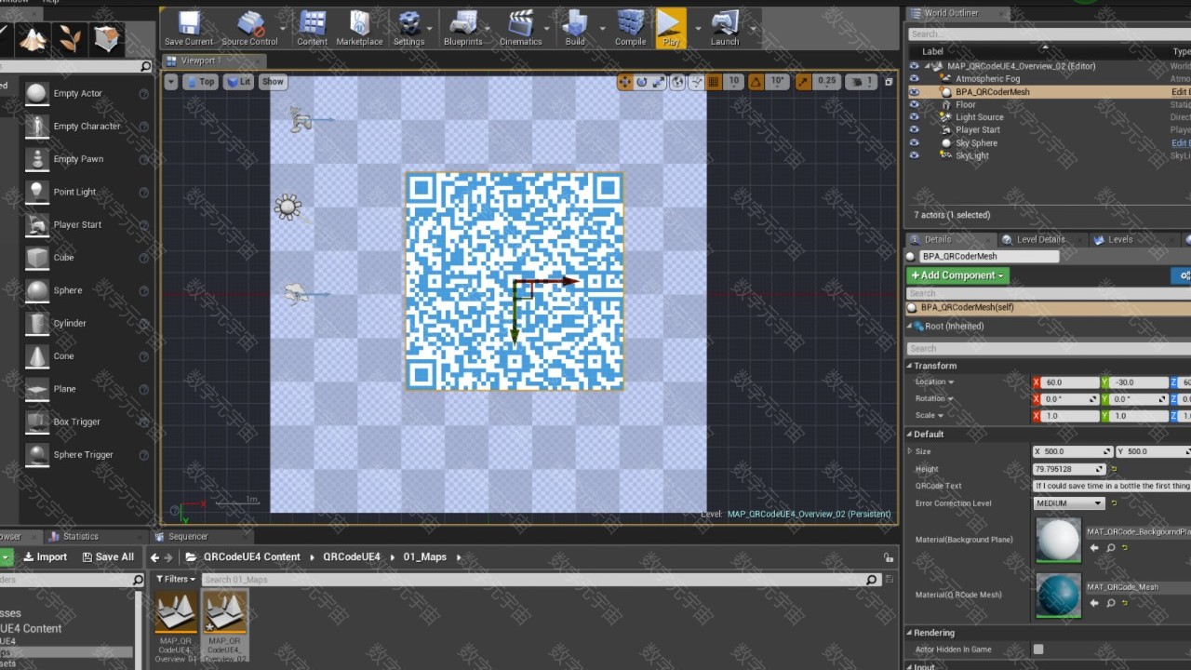This screenshot has height=670, width=1191.
Task: Open the Filters dropdown in Content Browser
Action: click(x=176, y=579)
